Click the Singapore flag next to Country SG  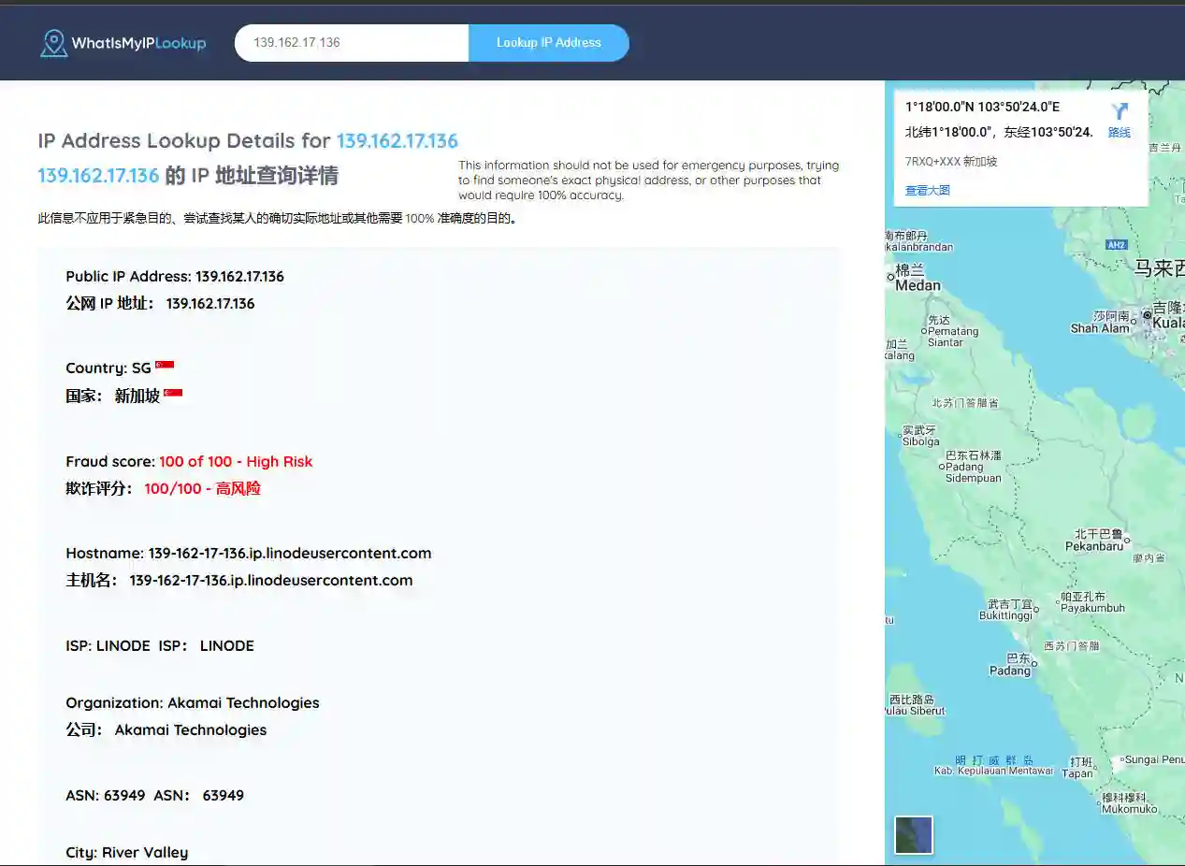(165, 363)
